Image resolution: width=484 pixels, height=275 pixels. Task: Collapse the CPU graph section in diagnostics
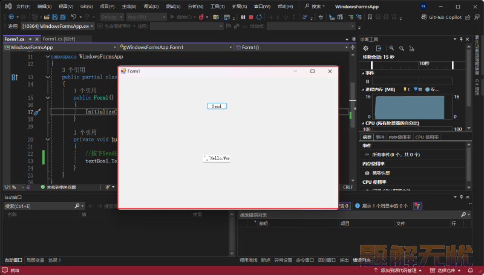pos(363,123)
